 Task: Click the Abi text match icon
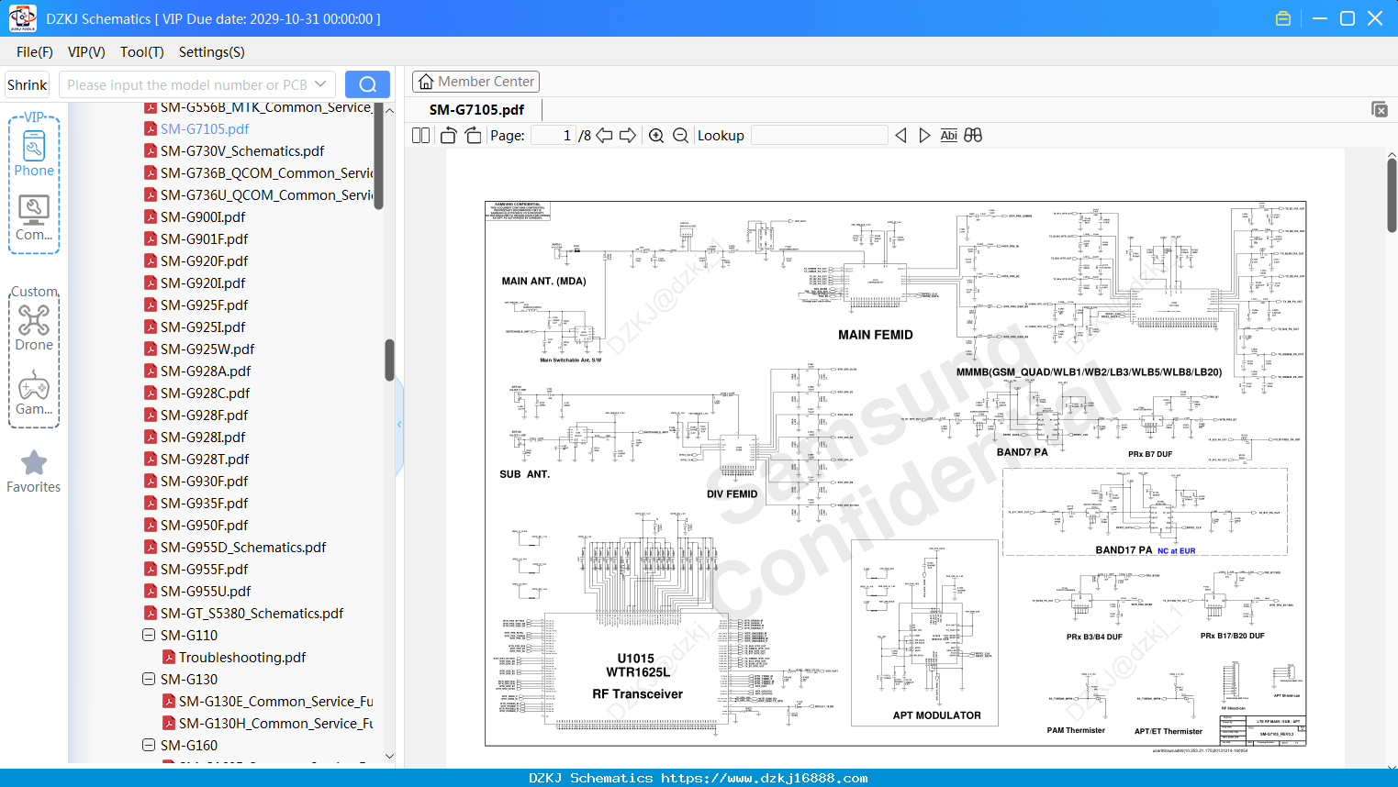pyautogui.click(x=949, y=135)
